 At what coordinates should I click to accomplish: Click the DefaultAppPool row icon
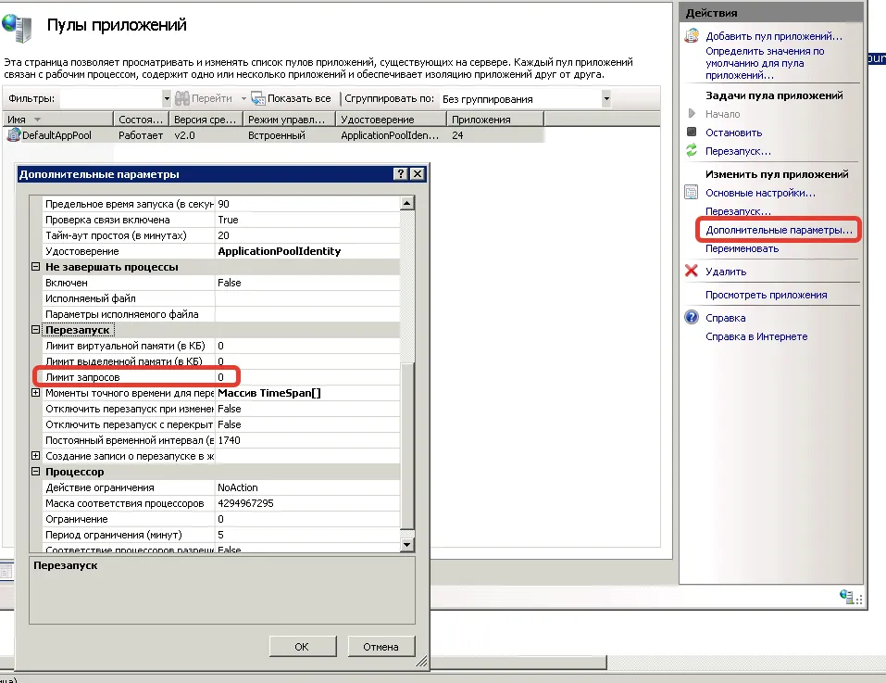(13, 135)
